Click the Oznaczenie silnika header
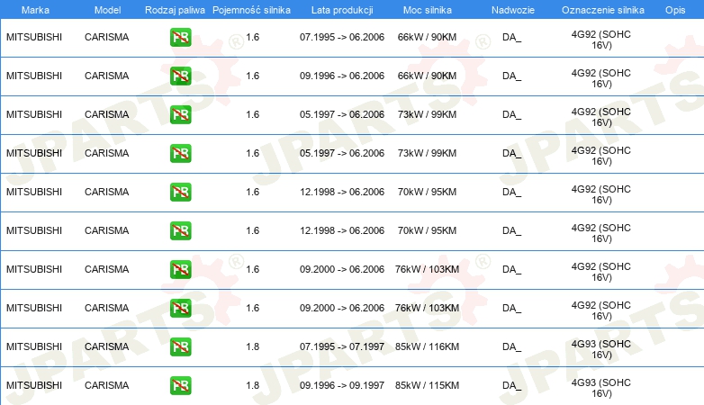Image resolution: width=704 pixels, height=405 pixels. (x=603, y=10)
